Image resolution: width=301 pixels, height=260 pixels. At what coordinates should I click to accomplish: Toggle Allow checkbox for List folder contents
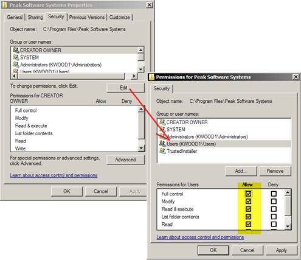coord(248,217)
